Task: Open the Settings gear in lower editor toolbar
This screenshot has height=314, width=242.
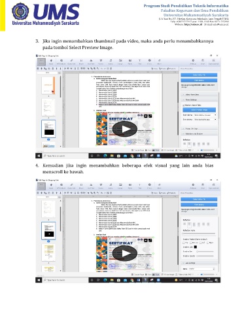Action: [193, 186]
